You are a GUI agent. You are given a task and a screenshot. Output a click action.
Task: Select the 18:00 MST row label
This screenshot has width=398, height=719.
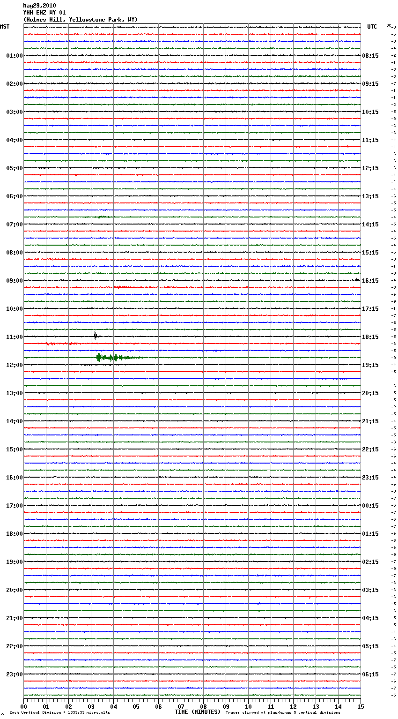point(15,534)
